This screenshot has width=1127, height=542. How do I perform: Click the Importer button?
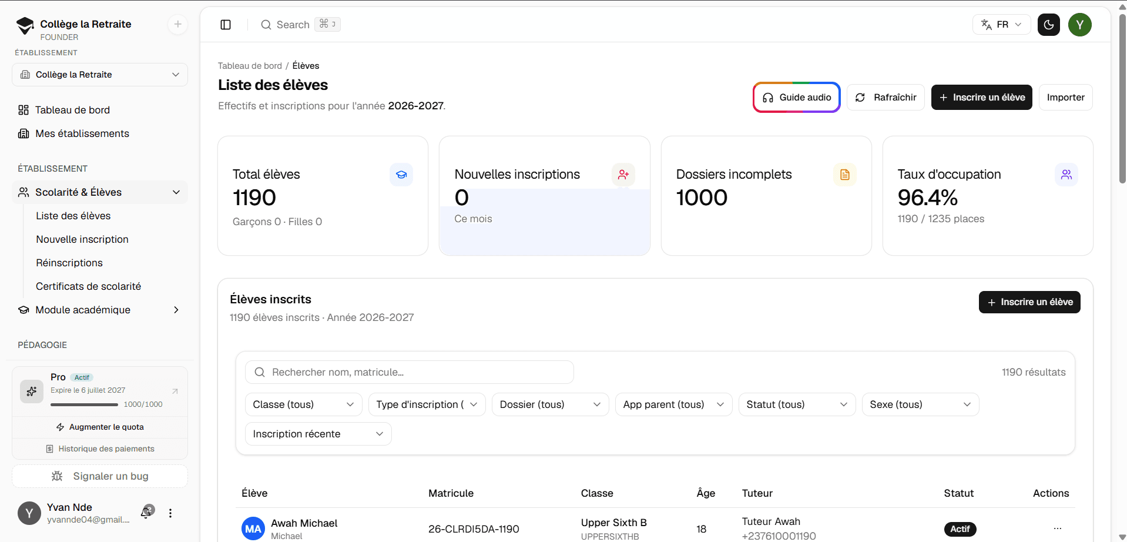(x=1066, y=98)
